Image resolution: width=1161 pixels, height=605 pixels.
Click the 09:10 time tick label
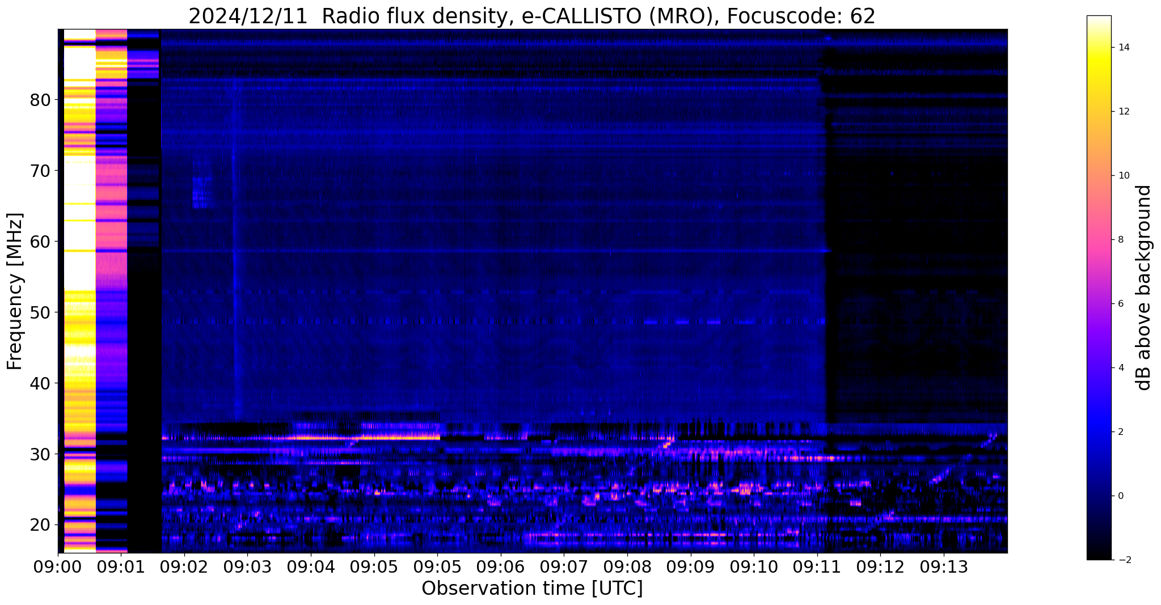tap(754, 566)
